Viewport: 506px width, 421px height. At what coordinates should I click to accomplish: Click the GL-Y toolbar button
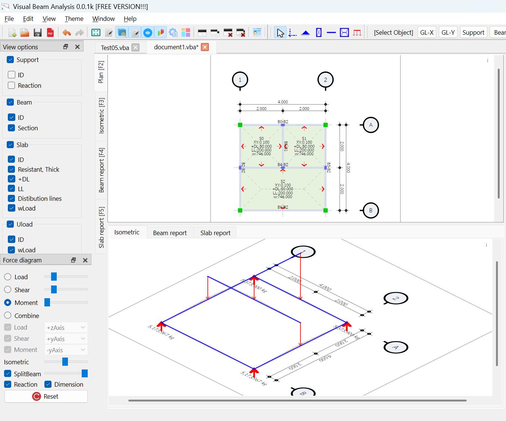point(448,32)
